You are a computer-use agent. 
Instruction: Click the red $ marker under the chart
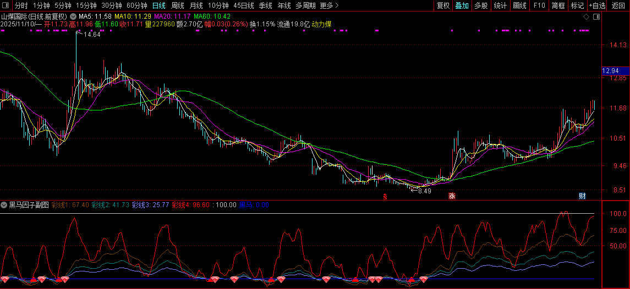tap(385, 196)
